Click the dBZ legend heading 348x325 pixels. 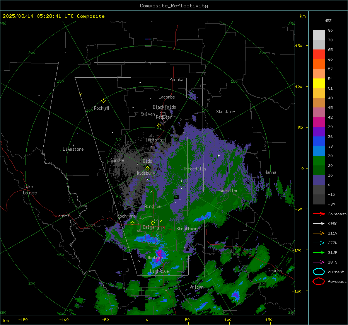[x=328, y=20]
